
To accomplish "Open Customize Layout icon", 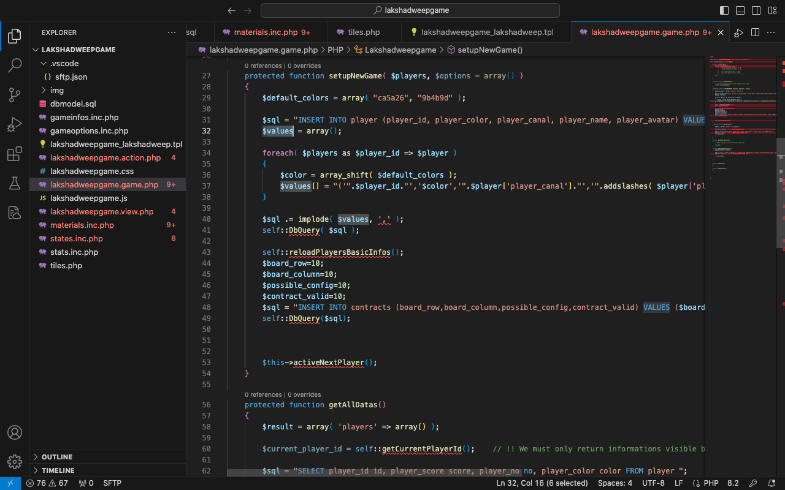I will pos(772,10).
